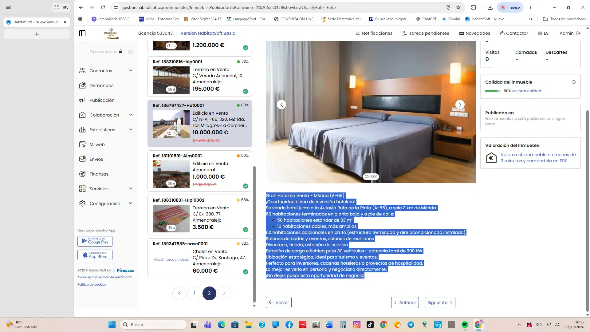This screenshot has width=590, height=332.
Task: Toggle green check on 3.500 € listing
Action: pyautogui.click(x=246, y=230)
